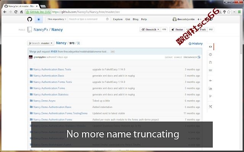
Task: Open the green Chrome menu icon
Action: [x=239, y=12]
